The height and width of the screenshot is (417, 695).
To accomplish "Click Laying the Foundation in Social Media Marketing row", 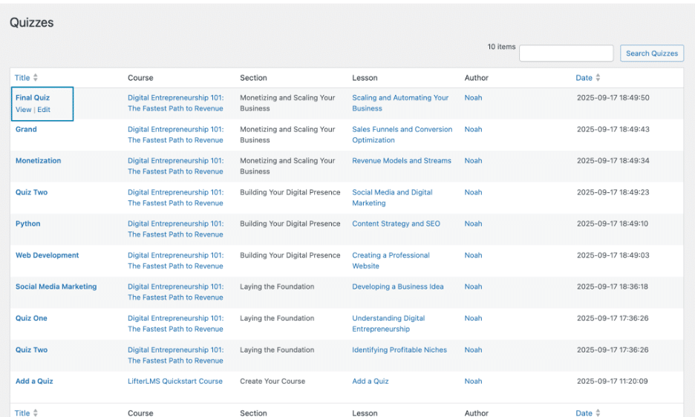I will point(277,286).
